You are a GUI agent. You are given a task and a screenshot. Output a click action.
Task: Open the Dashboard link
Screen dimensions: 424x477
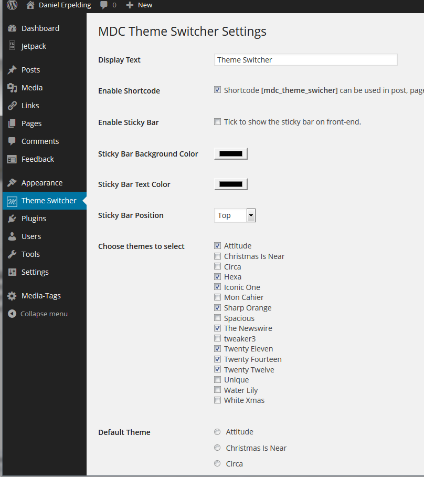point(40,28)
